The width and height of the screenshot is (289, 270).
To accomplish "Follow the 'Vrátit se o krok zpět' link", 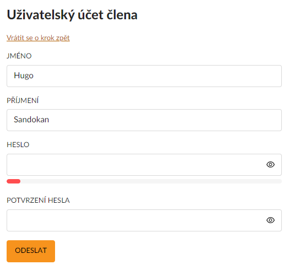I will 38,38.
